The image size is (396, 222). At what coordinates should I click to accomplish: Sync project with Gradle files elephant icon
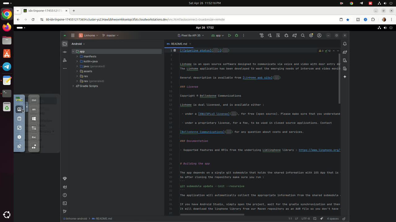click(x=295, y=35)
